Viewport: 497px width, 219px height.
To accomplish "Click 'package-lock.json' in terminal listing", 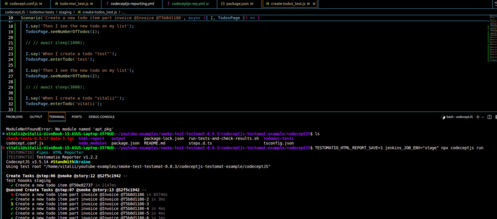I will coord(164,138).
